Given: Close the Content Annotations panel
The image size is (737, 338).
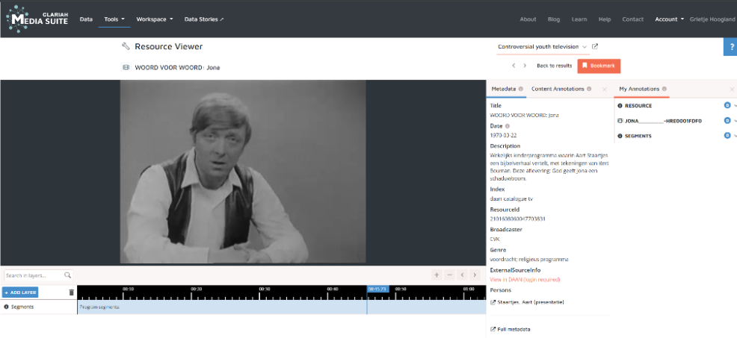Looking at the screenshot, I should coord(604,89).
